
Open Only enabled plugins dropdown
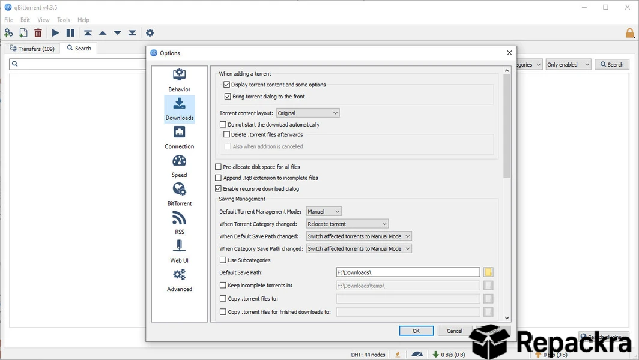point(568,64)
